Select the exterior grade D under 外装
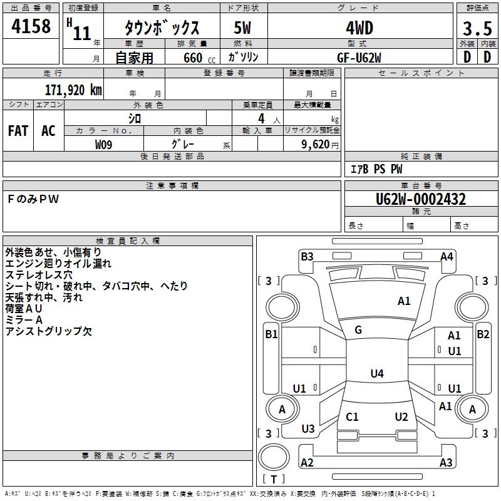Viewport: 501px width, 501px height. tap(467, 57)
